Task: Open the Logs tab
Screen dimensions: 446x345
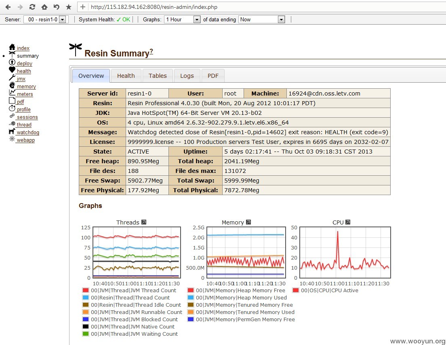Action: point(187,76)
